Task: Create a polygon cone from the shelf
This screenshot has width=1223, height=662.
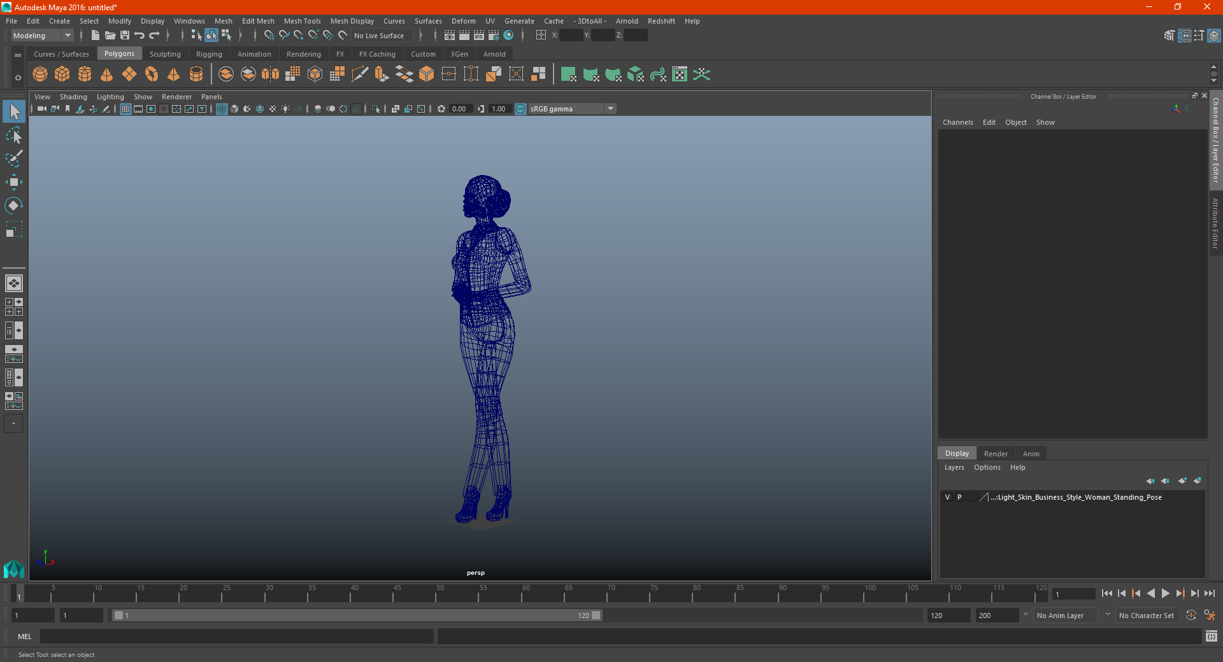Action: pos(107,74)
